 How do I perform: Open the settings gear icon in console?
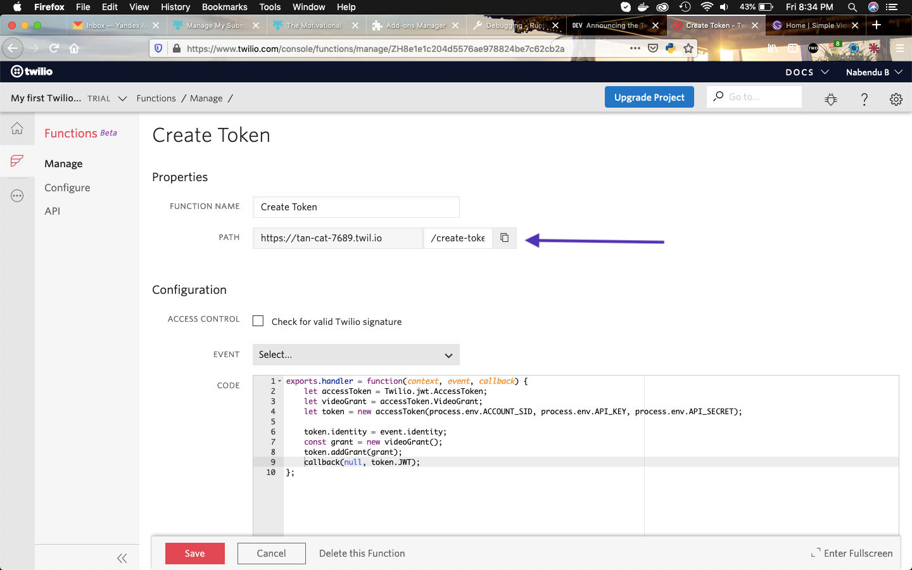(896, 99)
